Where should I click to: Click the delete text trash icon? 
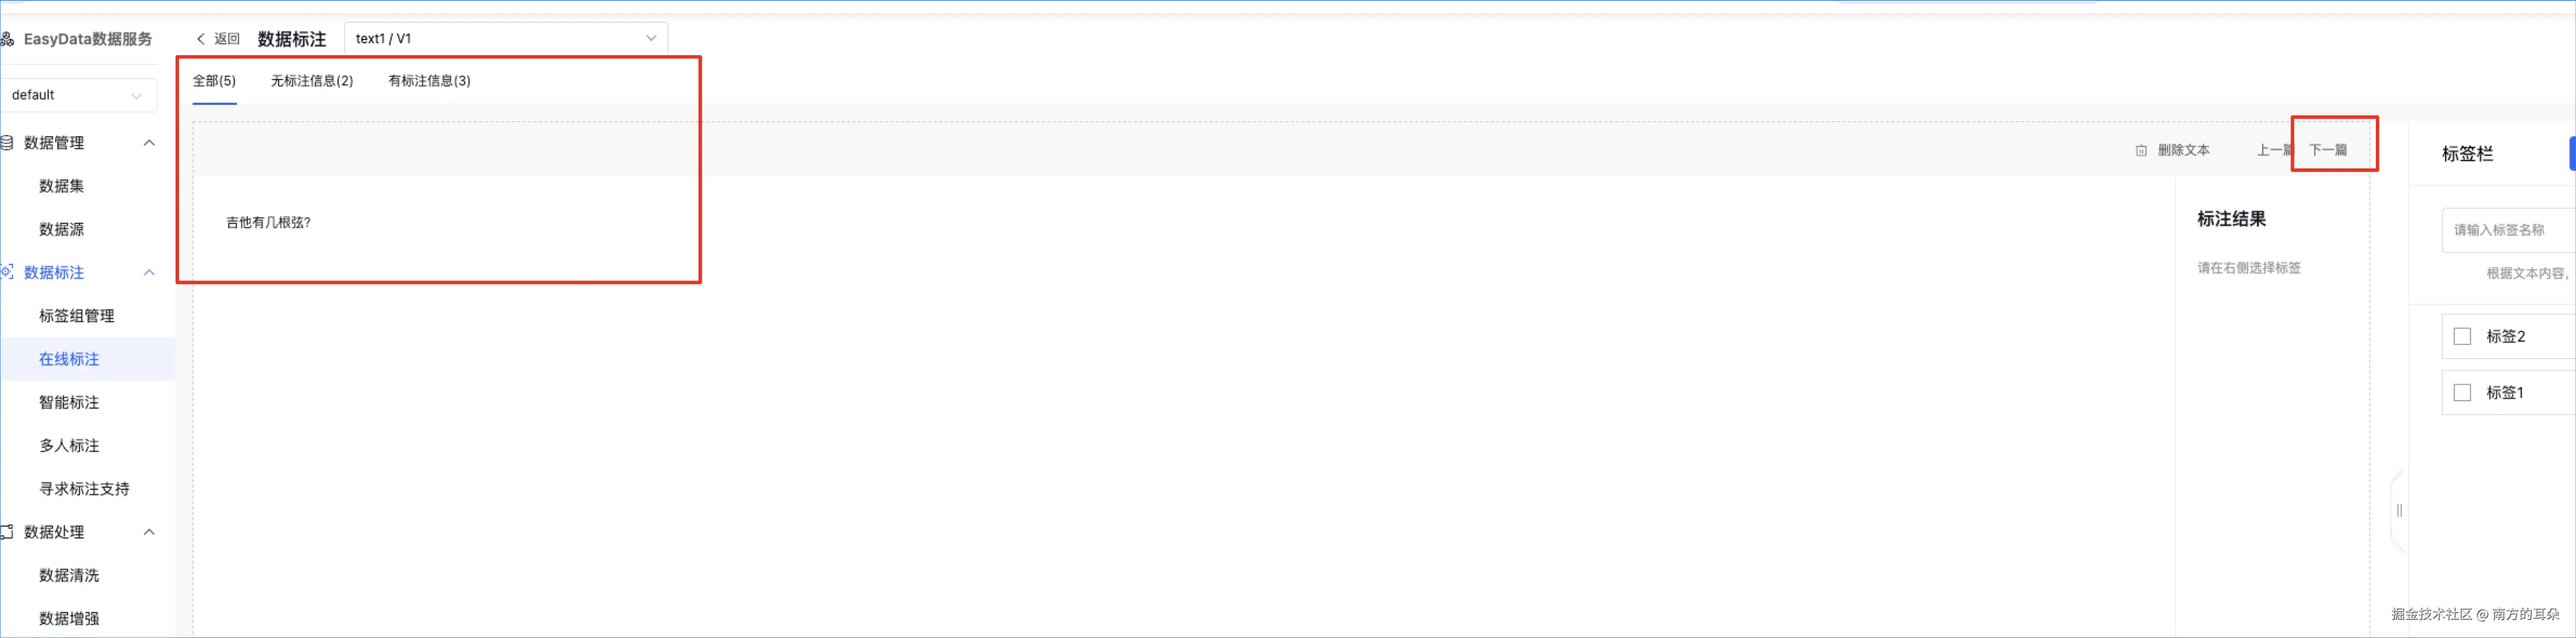point(2141,150)
